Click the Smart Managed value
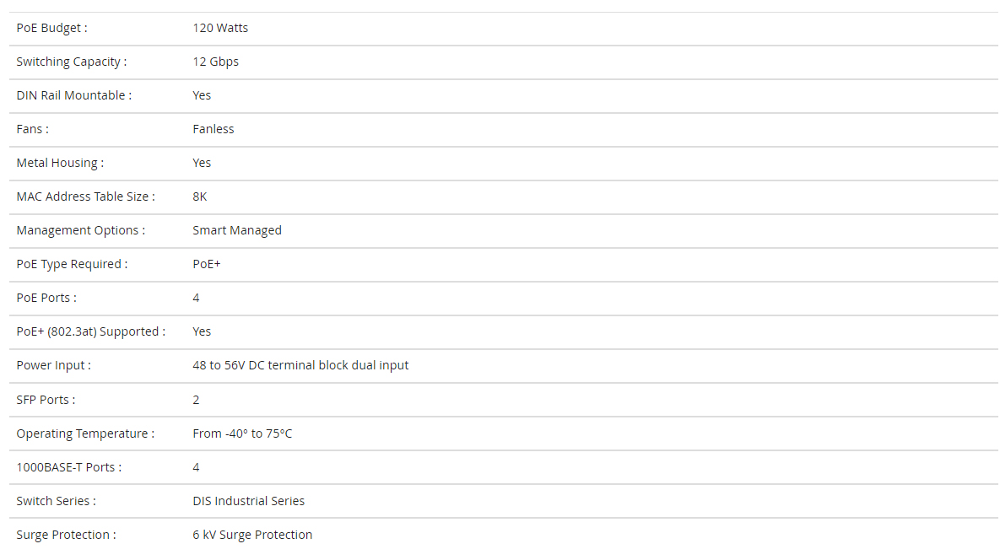Screen dimensions: 1000x560 pyautogui.click(x=236, y=230)
